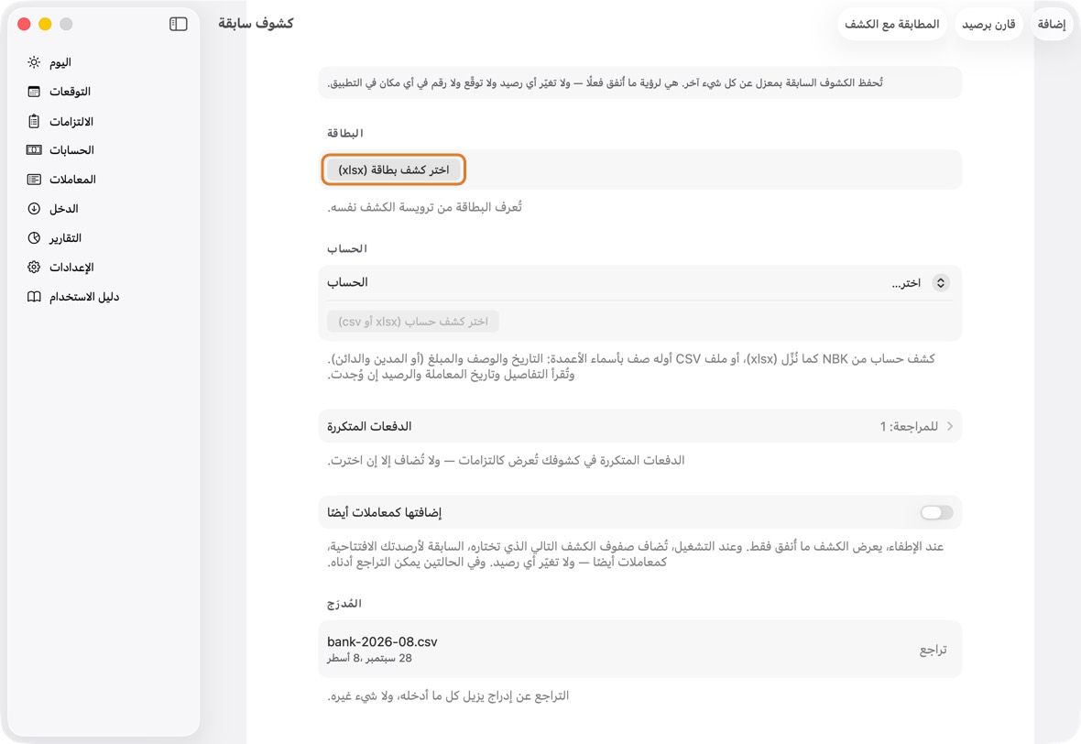Click the list icon beside المعاملات
Image resolution: width=1081 pixels, height=744 pixels.
(34, 180)
